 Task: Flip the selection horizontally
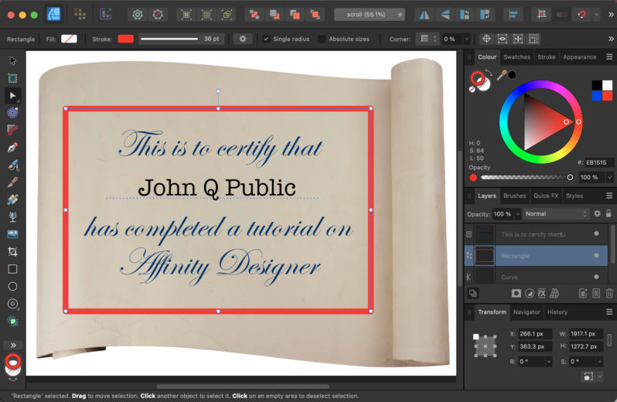click(x=424, y=15)
